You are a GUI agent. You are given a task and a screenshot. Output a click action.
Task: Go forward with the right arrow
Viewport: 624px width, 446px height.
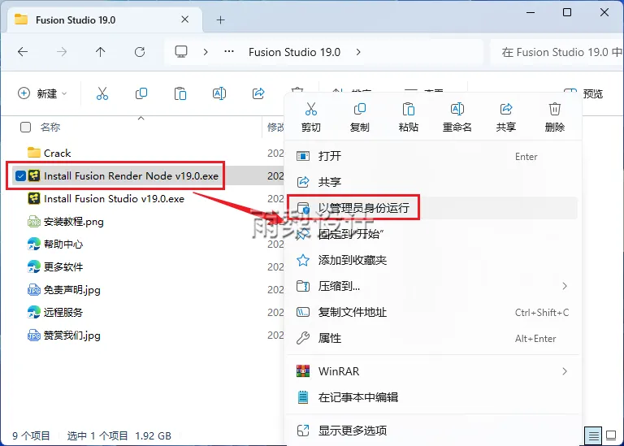62,52
